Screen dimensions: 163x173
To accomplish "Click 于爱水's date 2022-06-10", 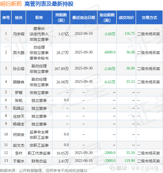I will coord(84,161).
